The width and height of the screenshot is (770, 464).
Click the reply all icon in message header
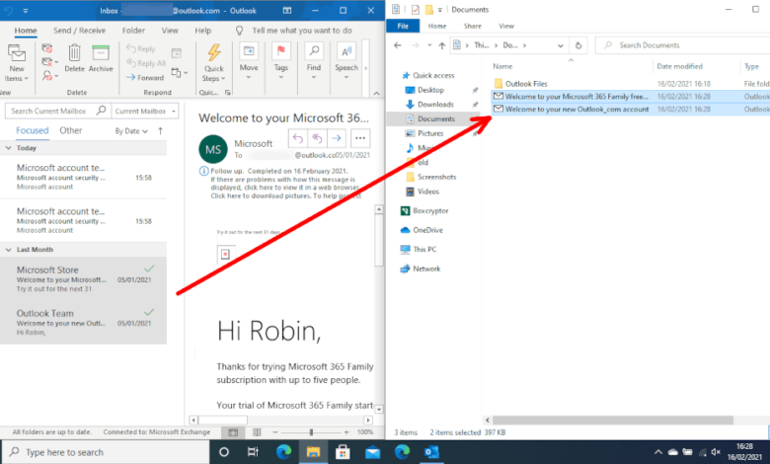pyautogui.click(x=317, y=138)
